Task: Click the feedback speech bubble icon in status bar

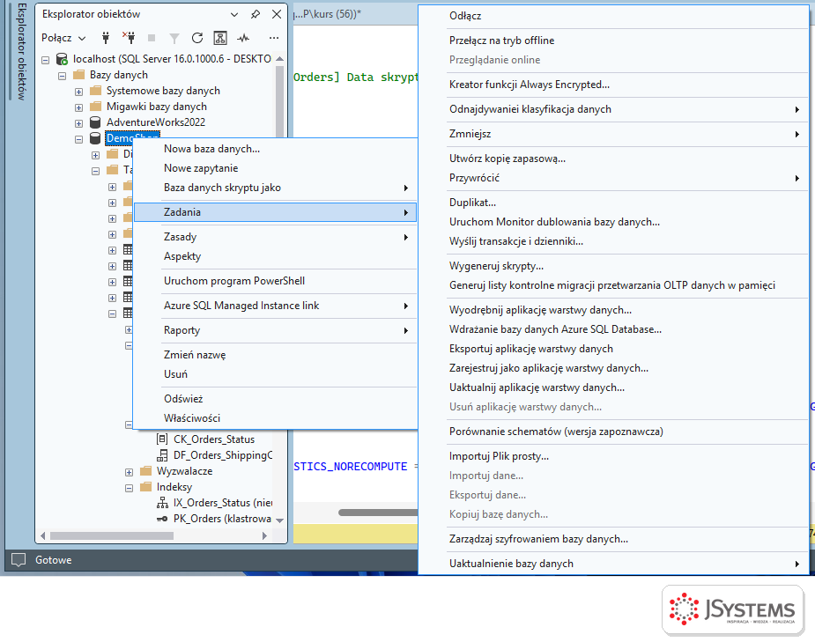Action: (x=19, y=560)
